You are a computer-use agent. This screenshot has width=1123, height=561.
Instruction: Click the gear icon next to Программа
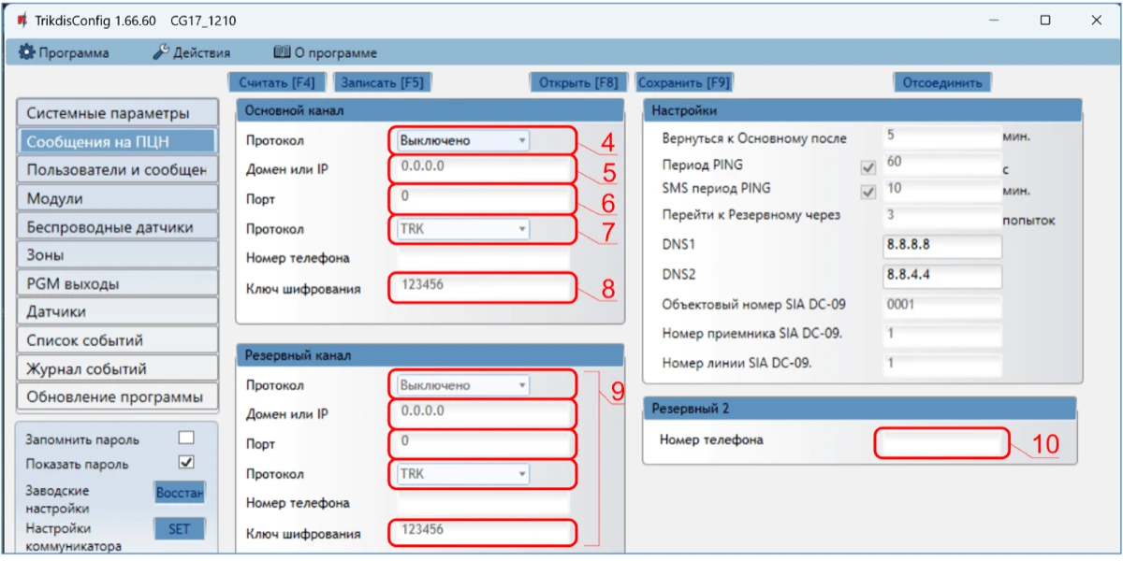[x=27, y=52]
